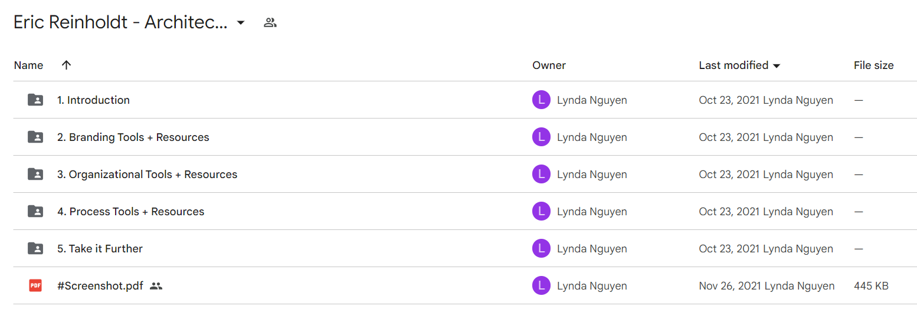
Task: Click the folder icon for 3. Organizational Tools + Resources
Action: point(35,174)
